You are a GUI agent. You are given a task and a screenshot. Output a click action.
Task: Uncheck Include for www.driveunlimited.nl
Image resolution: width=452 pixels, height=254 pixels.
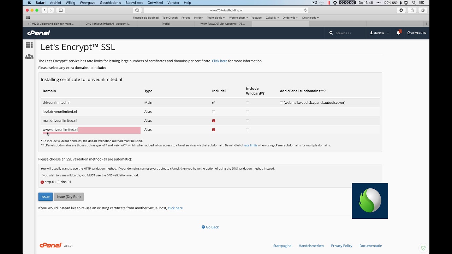(214, 130)
